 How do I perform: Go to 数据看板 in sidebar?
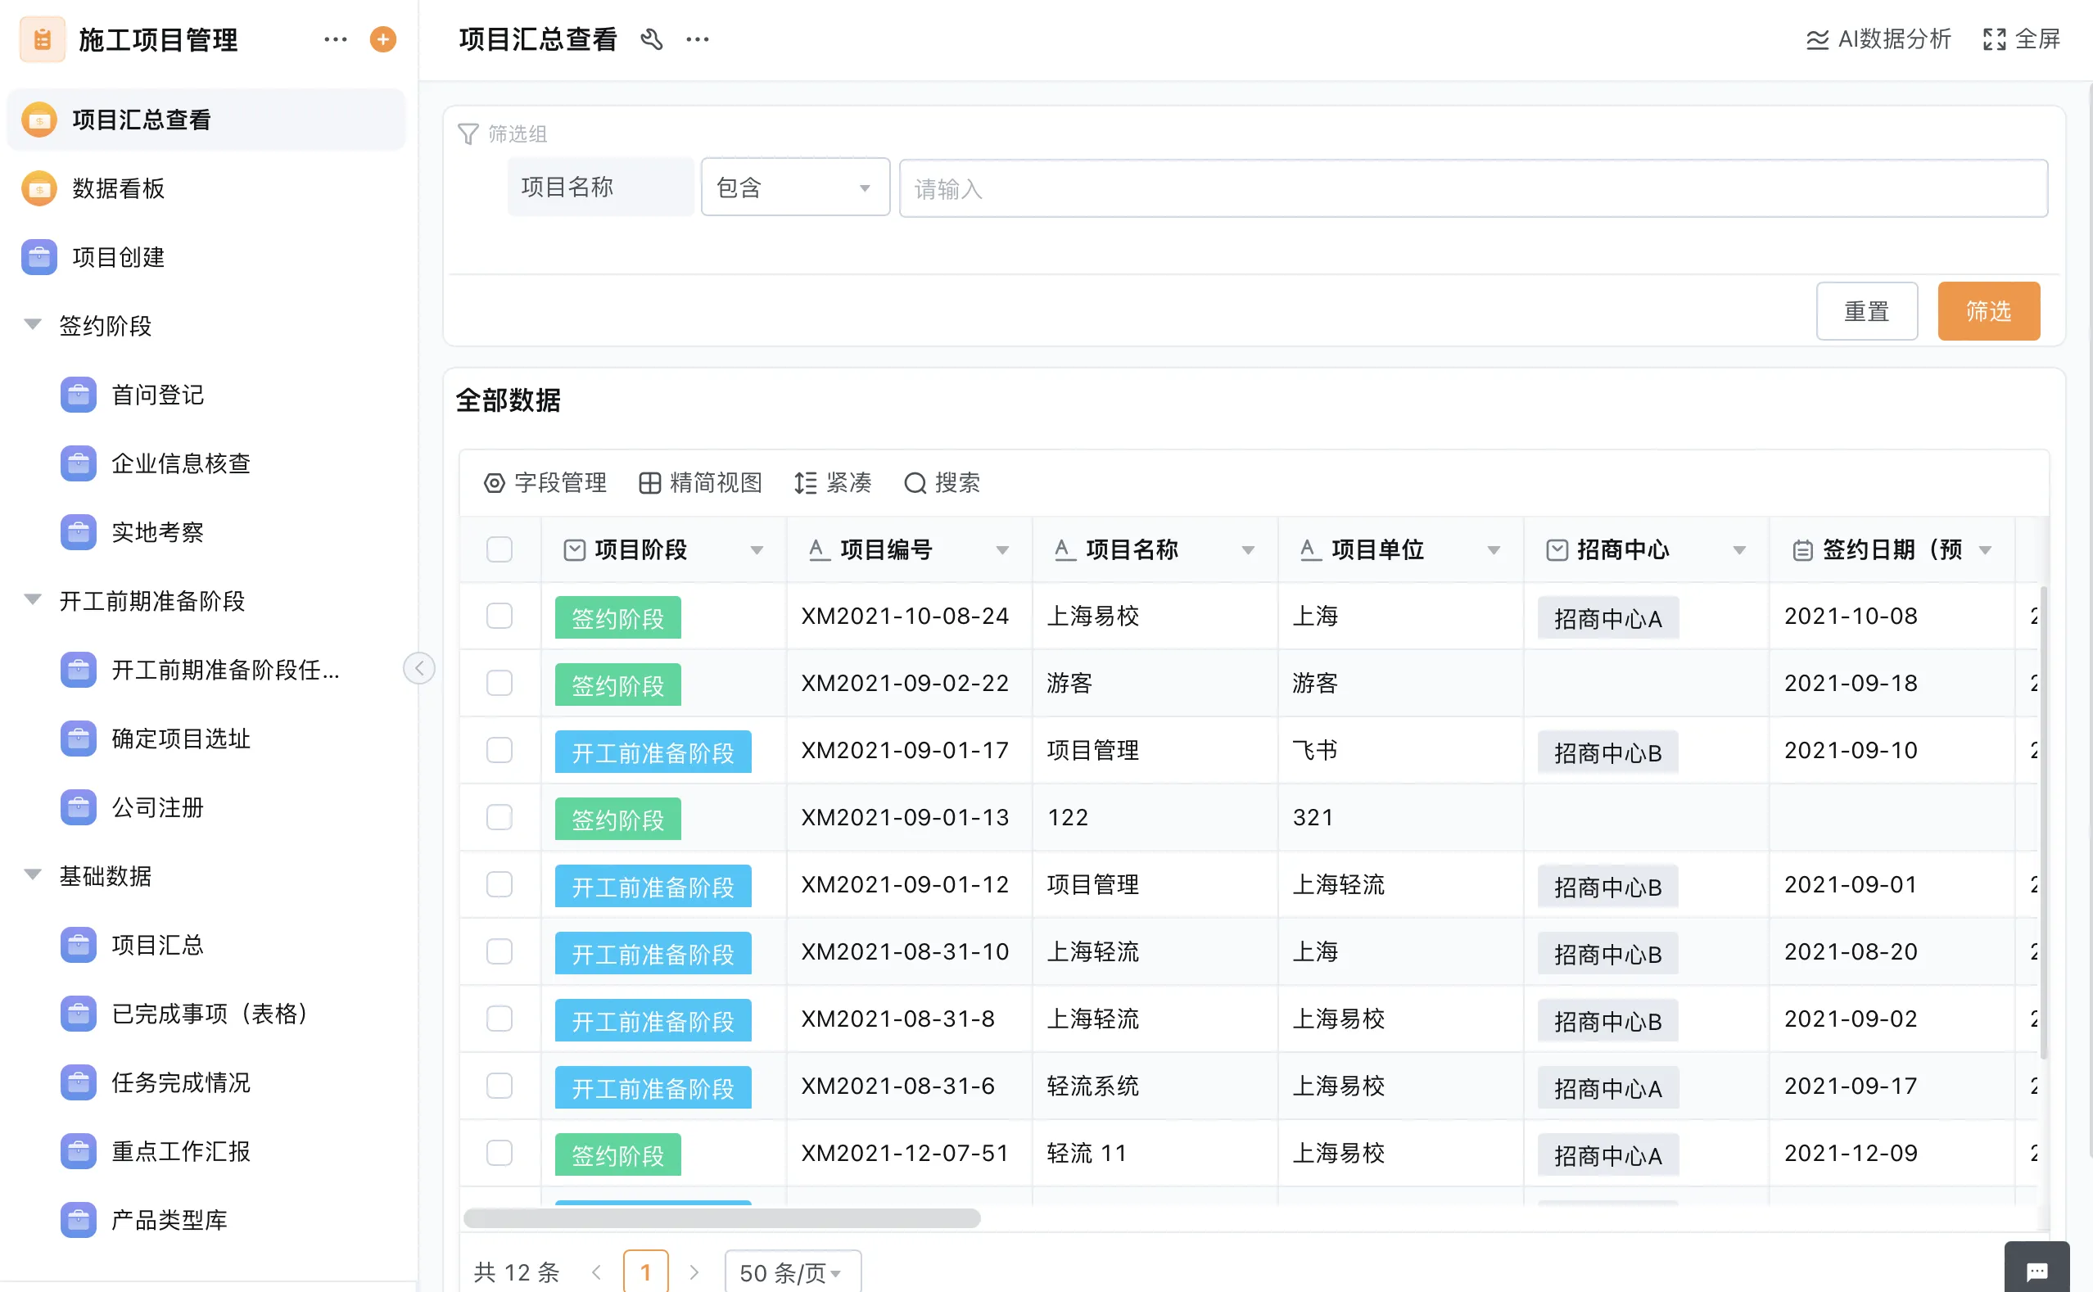pos(119,188)
